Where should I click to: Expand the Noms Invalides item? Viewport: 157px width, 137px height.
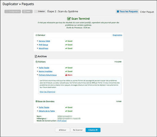(45, 71)
